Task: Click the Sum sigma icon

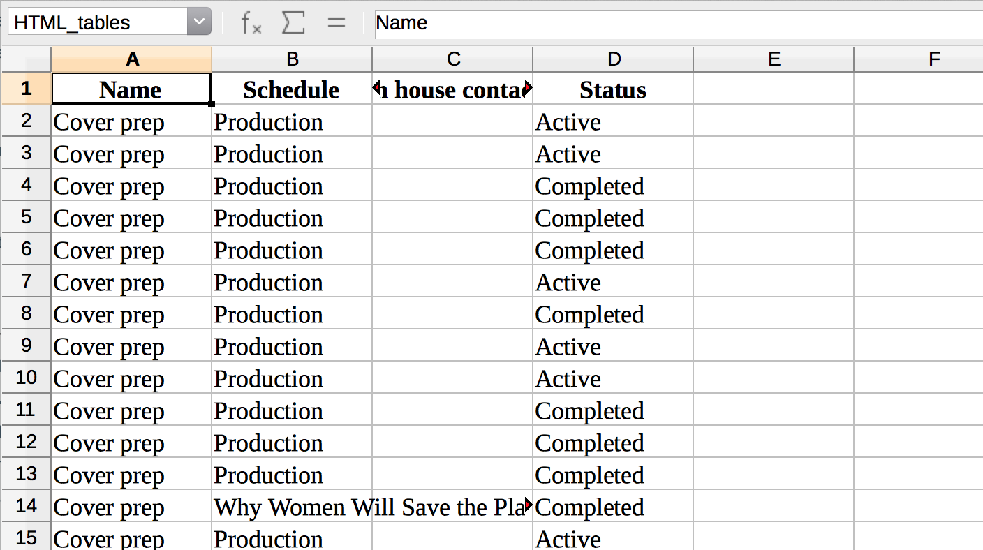Action: pyautogui.click(x=293, y=23)
